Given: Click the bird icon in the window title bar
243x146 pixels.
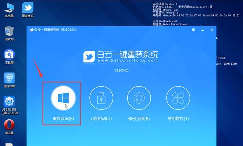Looking at the screenshot, I should tap(31, 30).
